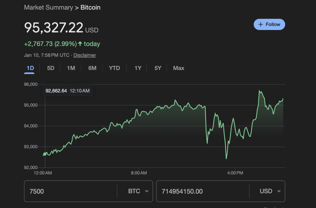The width and height of the screenshot is (316, 208).
Task: Click the chart peak above 95,000
Action: click(259, 90)
